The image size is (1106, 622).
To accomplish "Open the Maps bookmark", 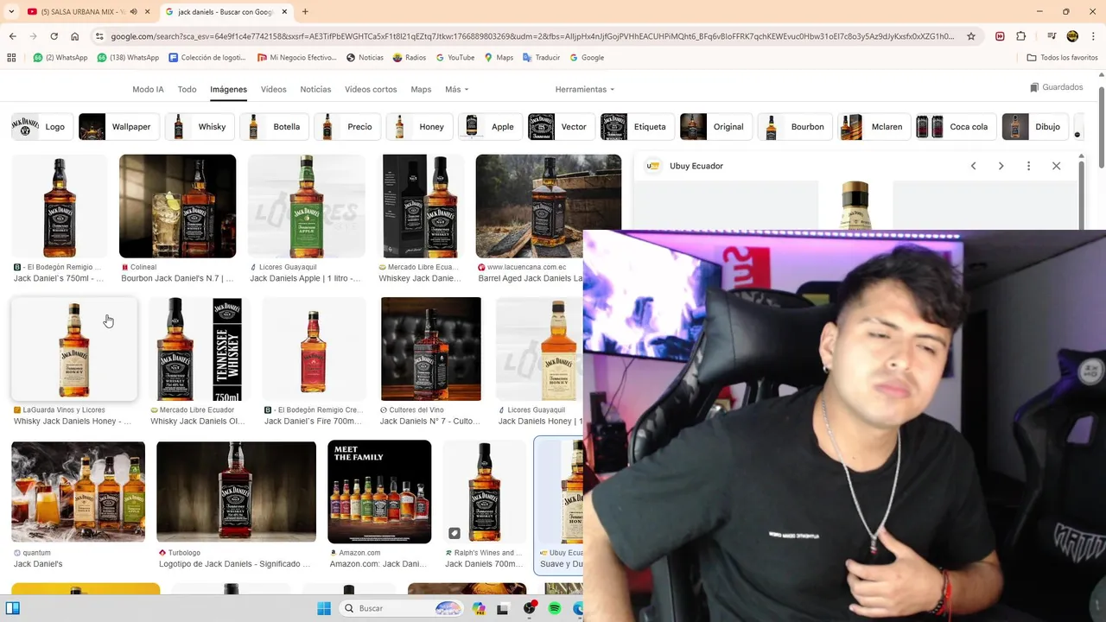I will (x=499, y=58).
